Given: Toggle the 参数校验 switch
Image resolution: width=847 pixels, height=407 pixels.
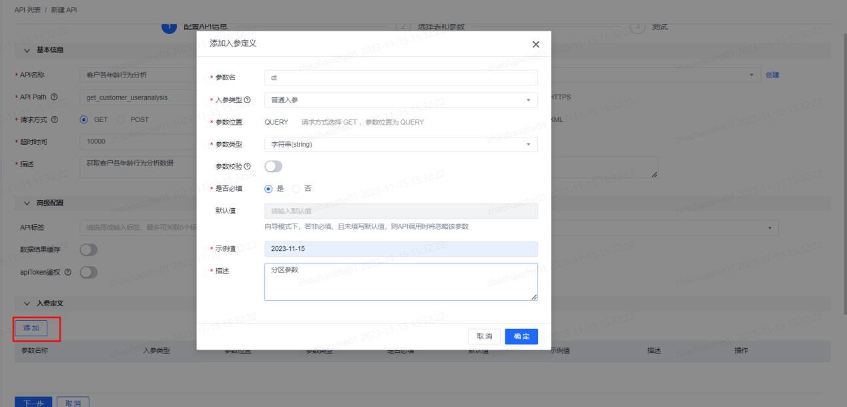Looking at the screenshot, I should coord(274,166).
